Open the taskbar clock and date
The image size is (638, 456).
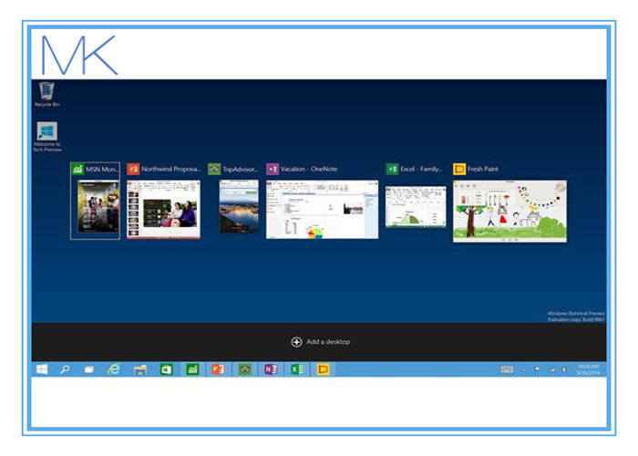[x=588, y=369]
